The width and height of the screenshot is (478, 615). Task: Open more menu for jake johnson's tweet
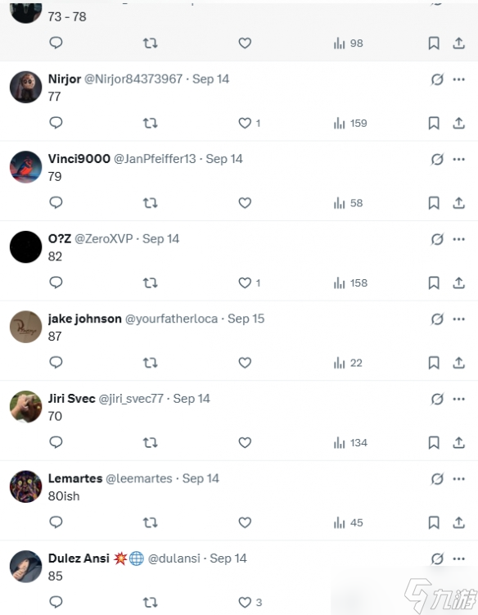pyautogui.click(x=459, y=319)
